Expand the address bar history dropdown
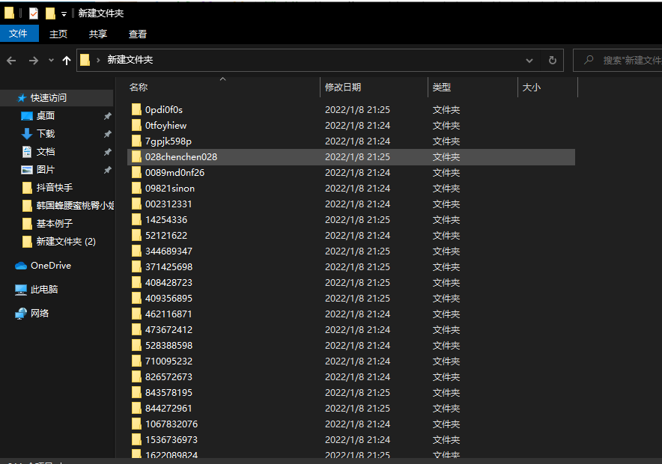Screen dimensions: 662x464 click(x=529, y=61)
